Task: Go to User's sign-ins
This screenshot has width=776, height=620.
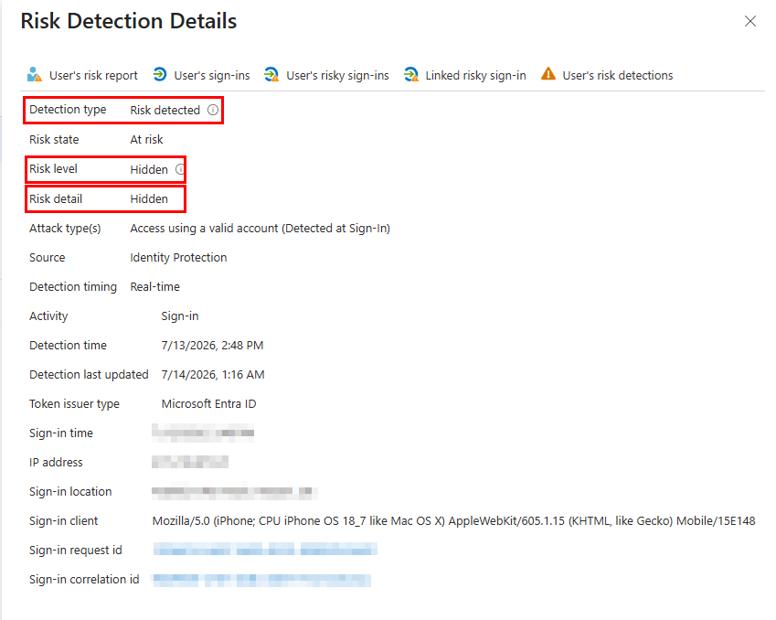Action: coord(212,75)
